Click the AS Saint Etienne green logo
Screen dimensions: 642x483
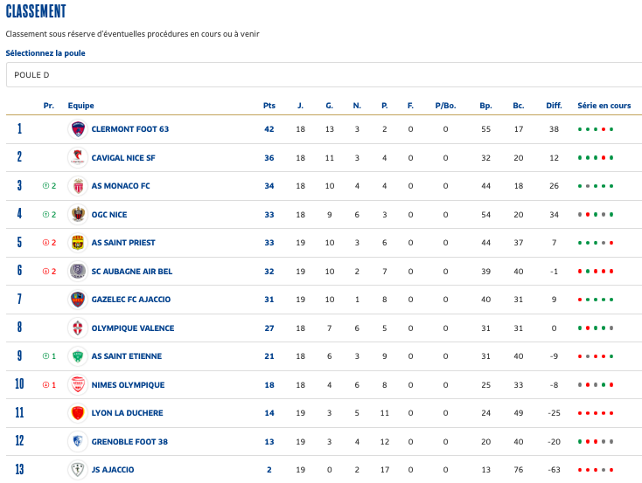[x=78, y=356]
